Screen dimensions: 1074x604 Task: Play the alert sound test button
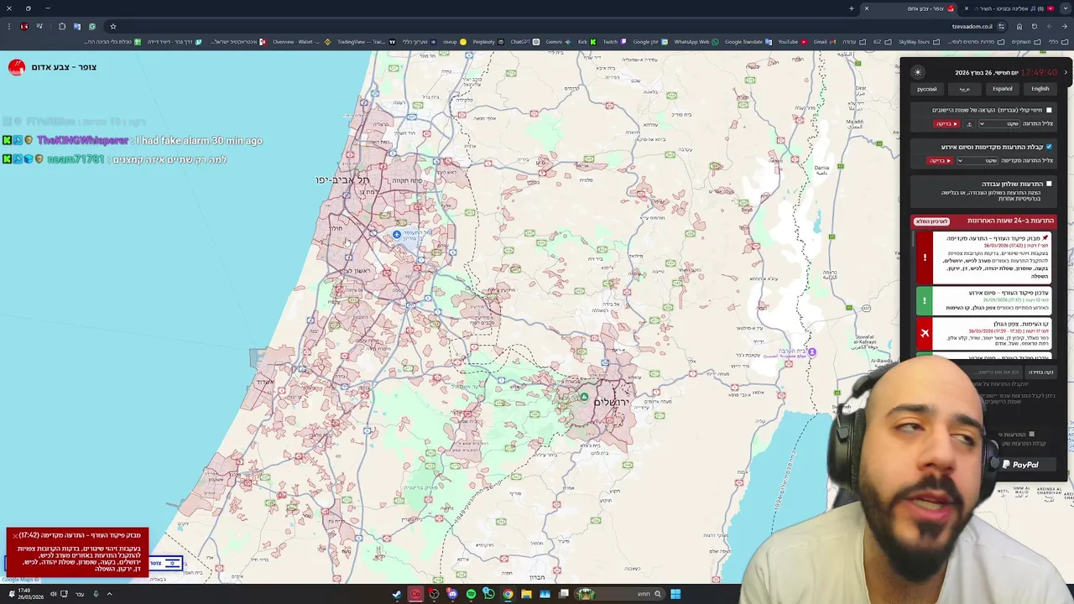pos(946,123)
